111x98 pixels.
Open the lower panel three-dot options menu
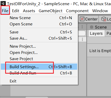pyautogui.click(x=82, y=39)
